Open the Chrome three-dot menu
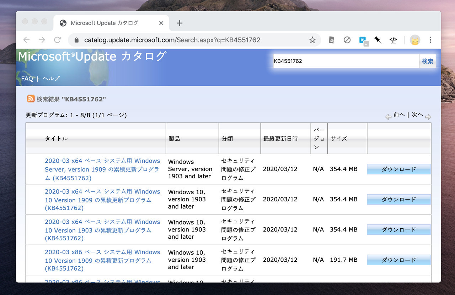Viewport: 455px width, 295px height. point(430,40)
